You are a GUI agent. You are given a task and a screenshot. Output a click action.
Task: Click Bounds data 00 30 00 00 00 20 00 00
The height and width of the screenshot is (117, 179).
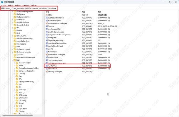[107, 26]
